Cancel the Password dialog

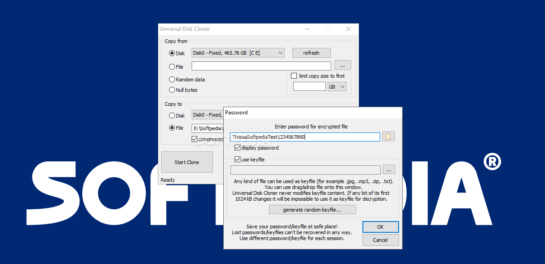(381, 240)
